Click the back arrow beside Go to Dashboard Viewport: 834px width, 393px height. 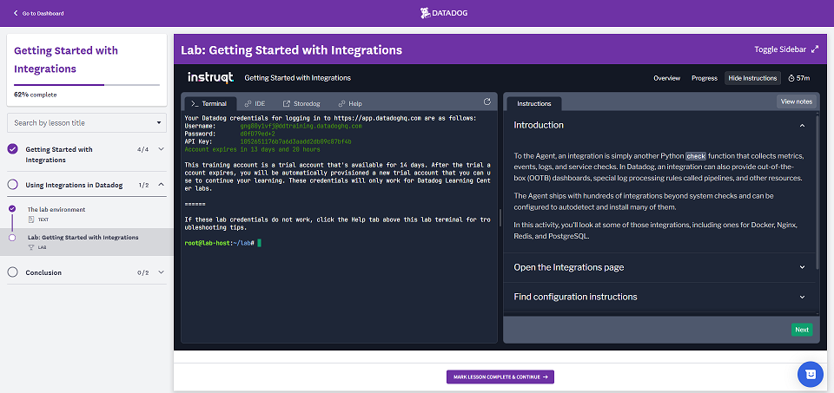pos(16,13)
